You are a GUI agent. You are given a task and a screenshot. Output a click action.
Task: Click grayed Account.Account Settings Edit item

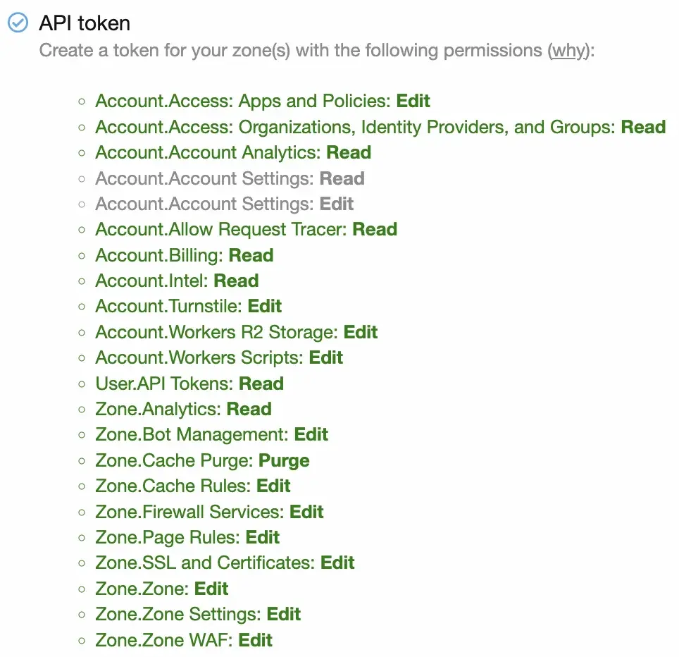click(224, 204)
